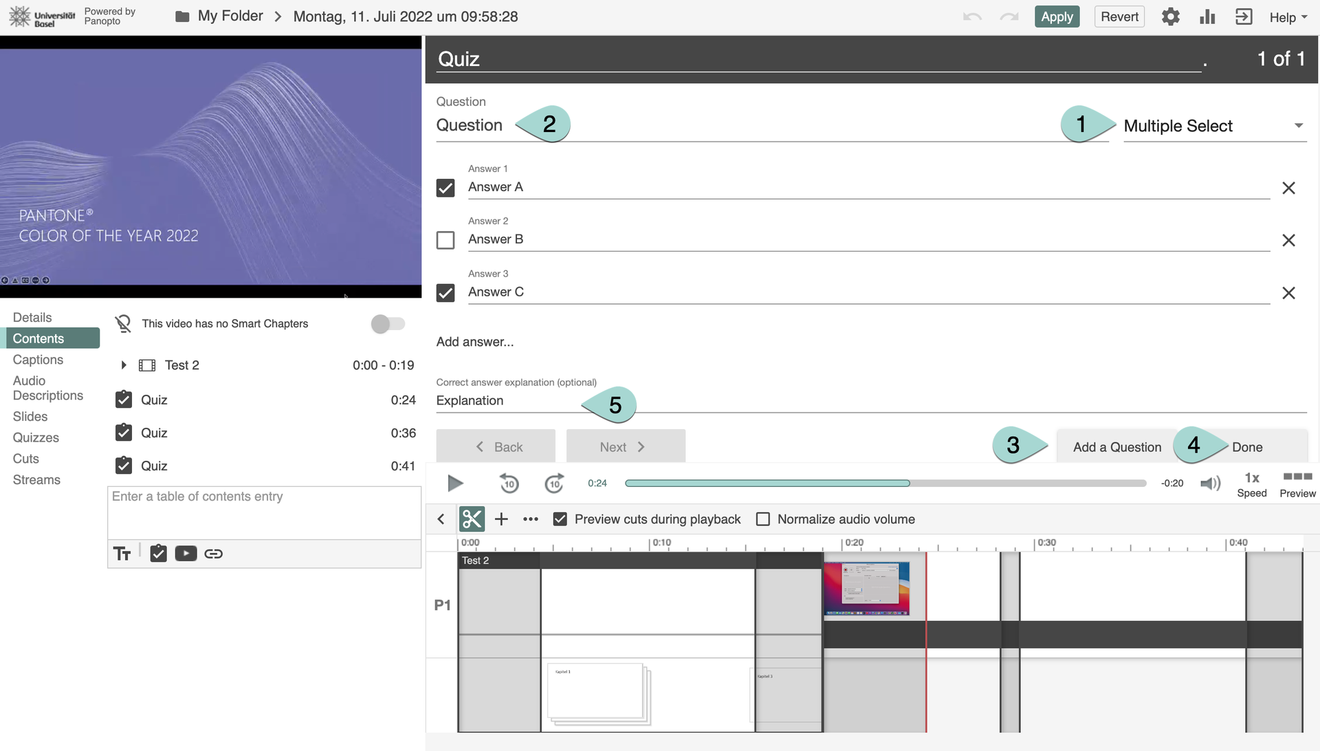1320x751 pixels.
Task: Select the scissors cut tool
Action: [472, 519]
